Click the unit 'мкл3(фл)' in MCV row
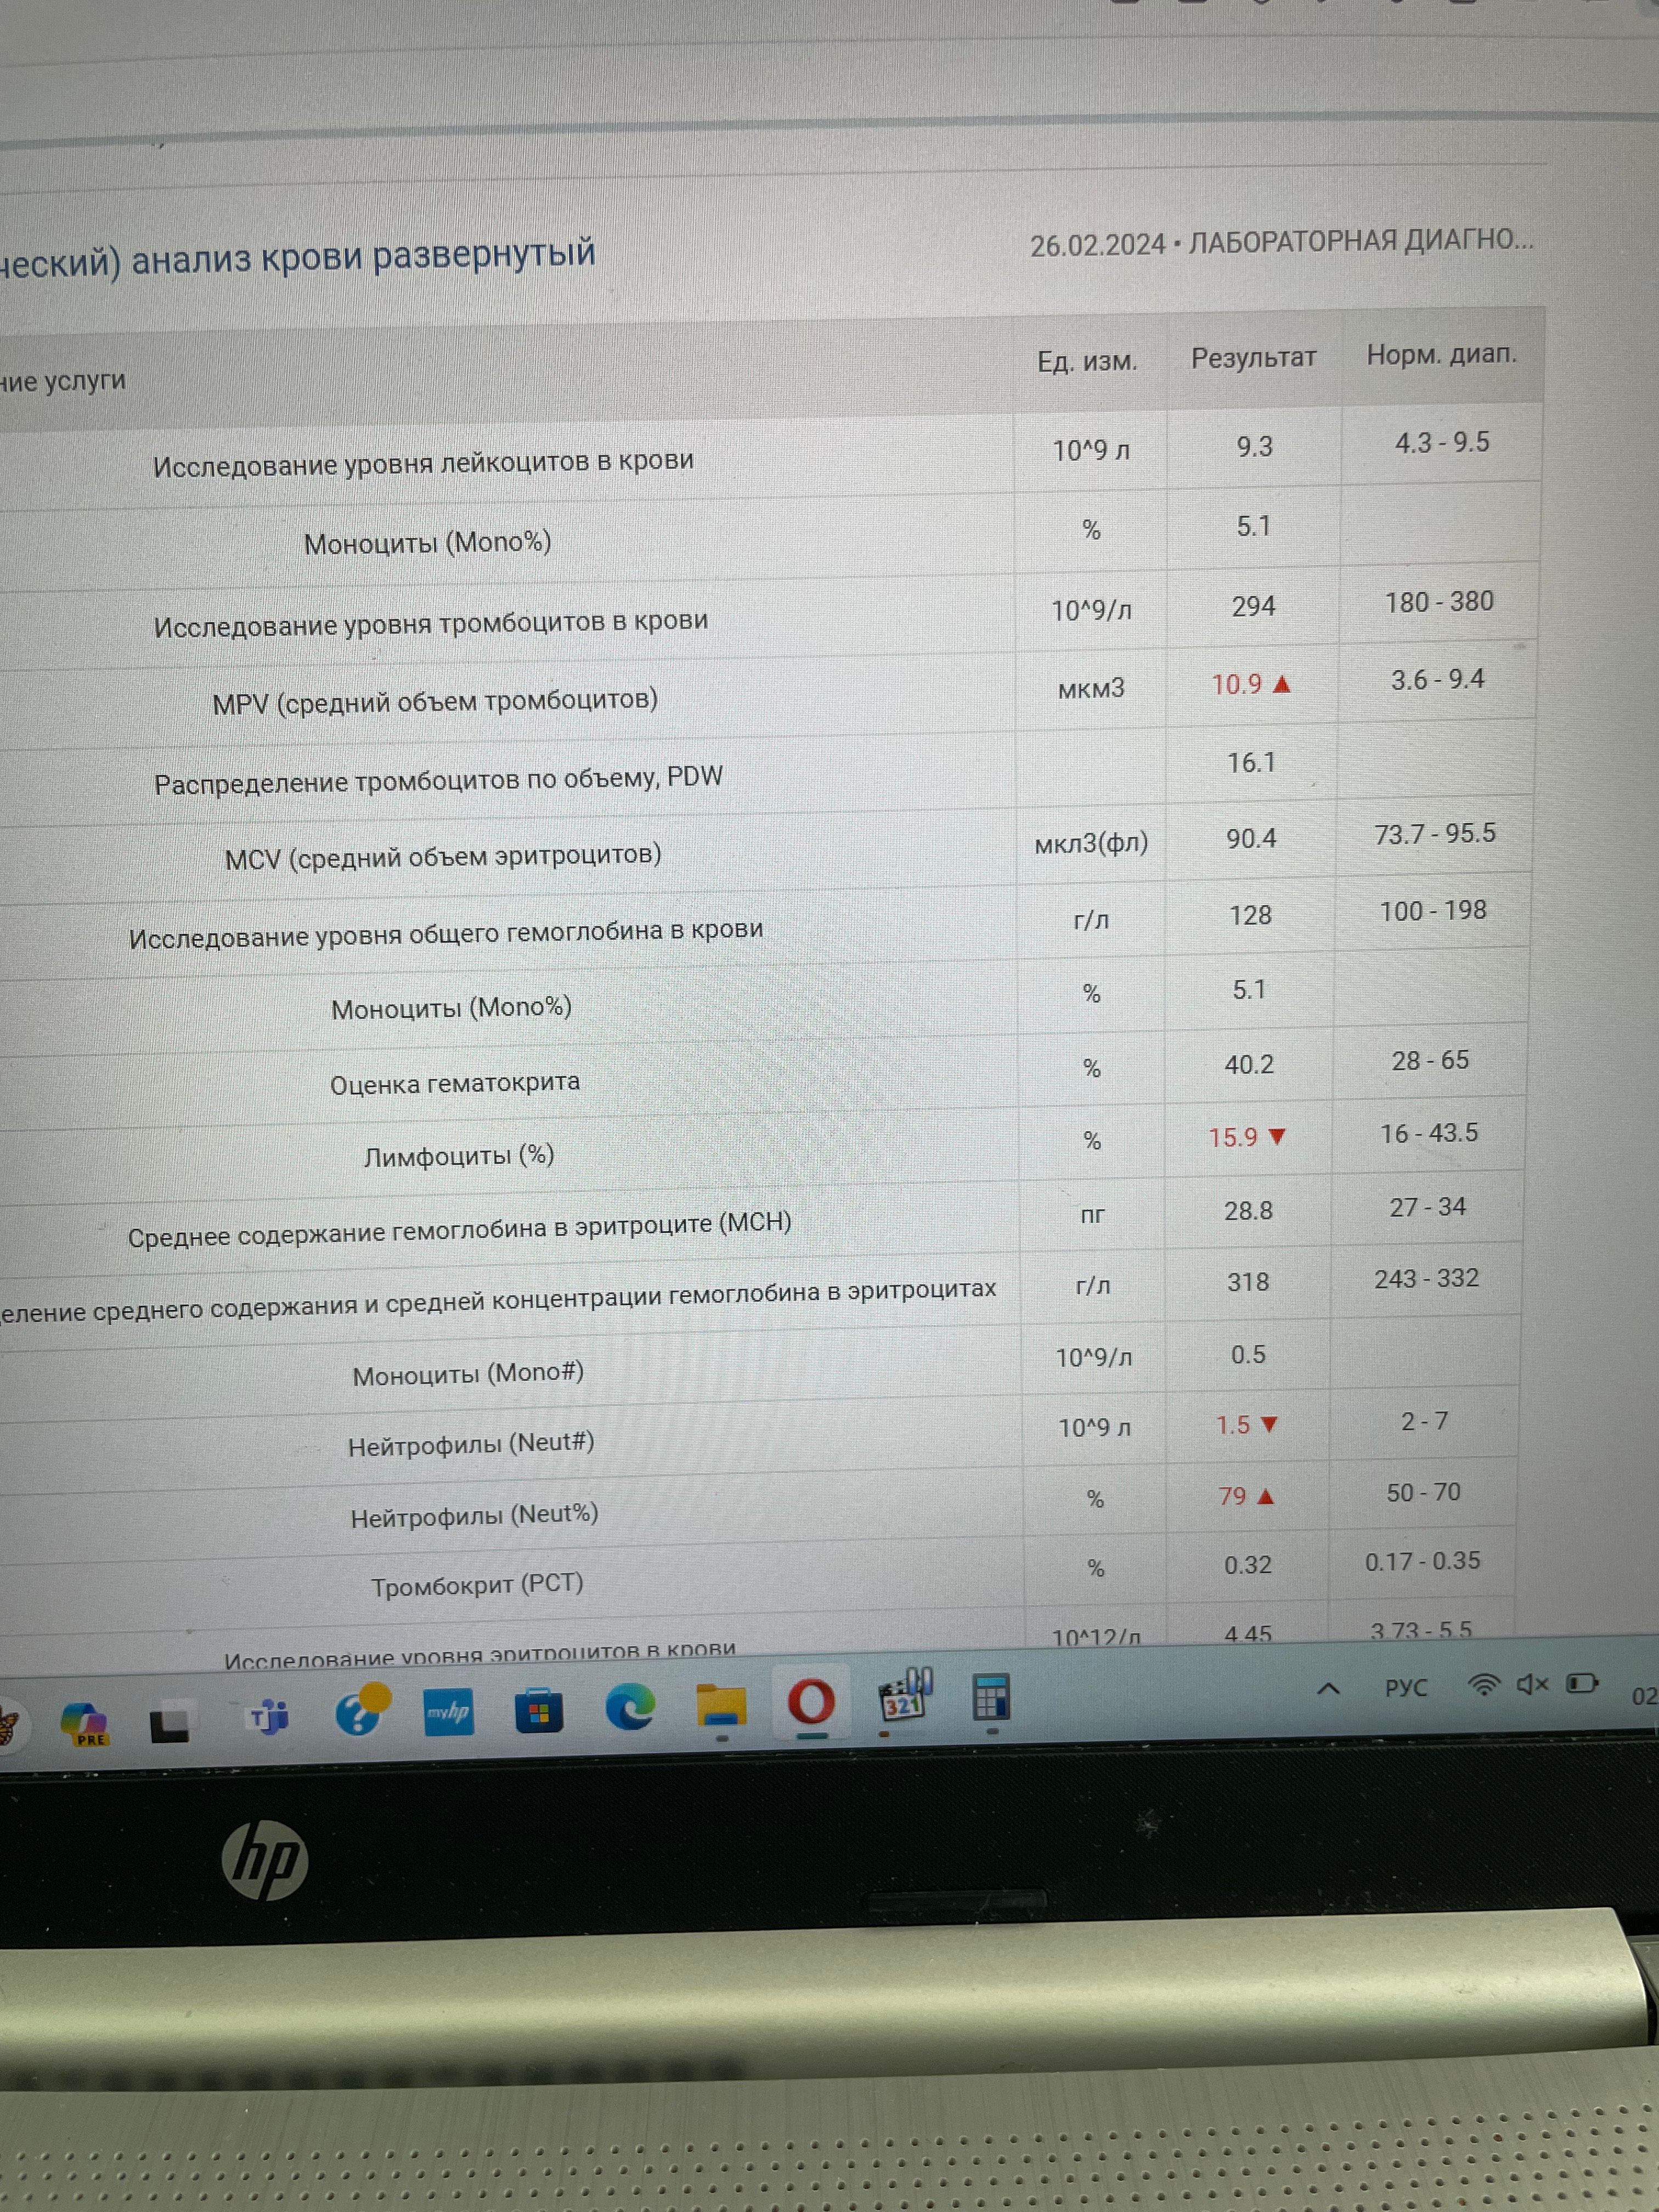The height and width of the screenshot is (2212, 1659). coord(1091,844)
